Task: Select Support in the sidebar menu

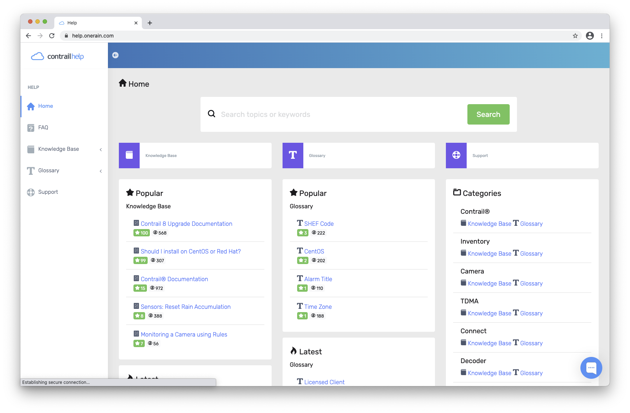Action: coord(48,192)
